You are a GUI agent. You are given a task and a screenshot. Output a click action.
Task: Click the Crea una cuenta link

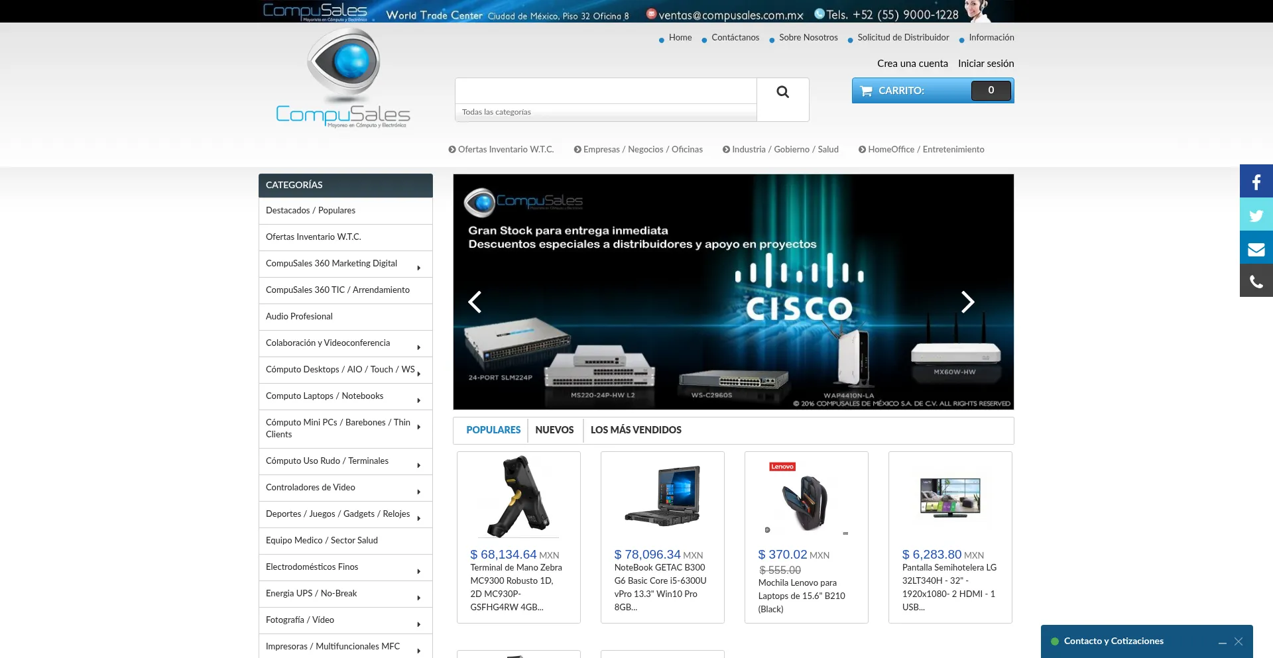coord(912,64)
